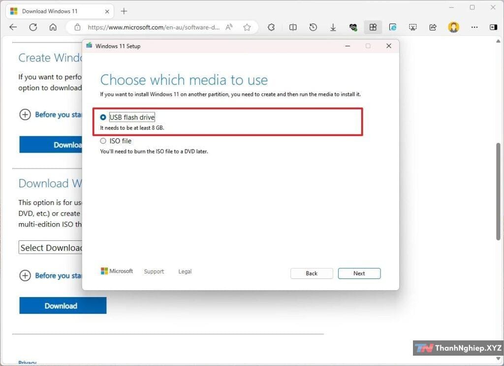Expand first Before you start section
Image resolution: width=504 pixels, height=366 pixels.
click(x=51, y=114)
